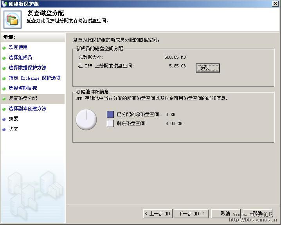Open help using the 帮助 button
Screen dimensions: 281x225
coord(257,214)
